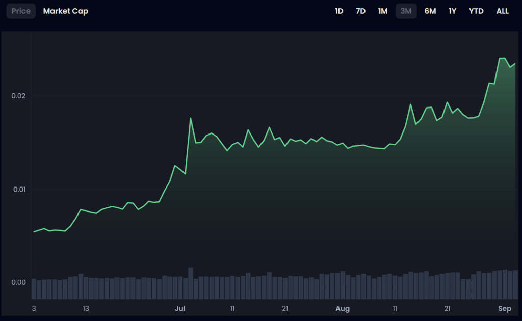522x321 pixels.
Task: Click the active 3M range button
Action: [x=406, y=11]
